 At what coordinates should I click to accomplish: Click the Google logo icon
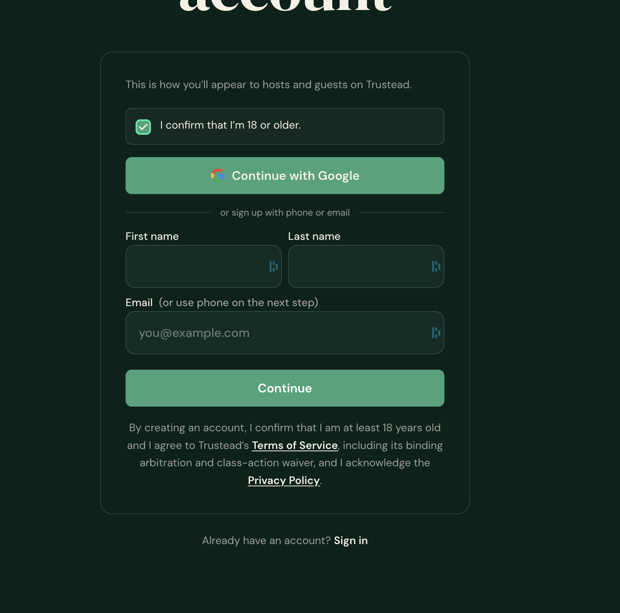[x=218, y=175]
